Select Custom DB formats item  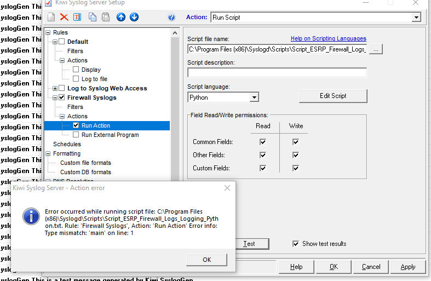(85, 172)
